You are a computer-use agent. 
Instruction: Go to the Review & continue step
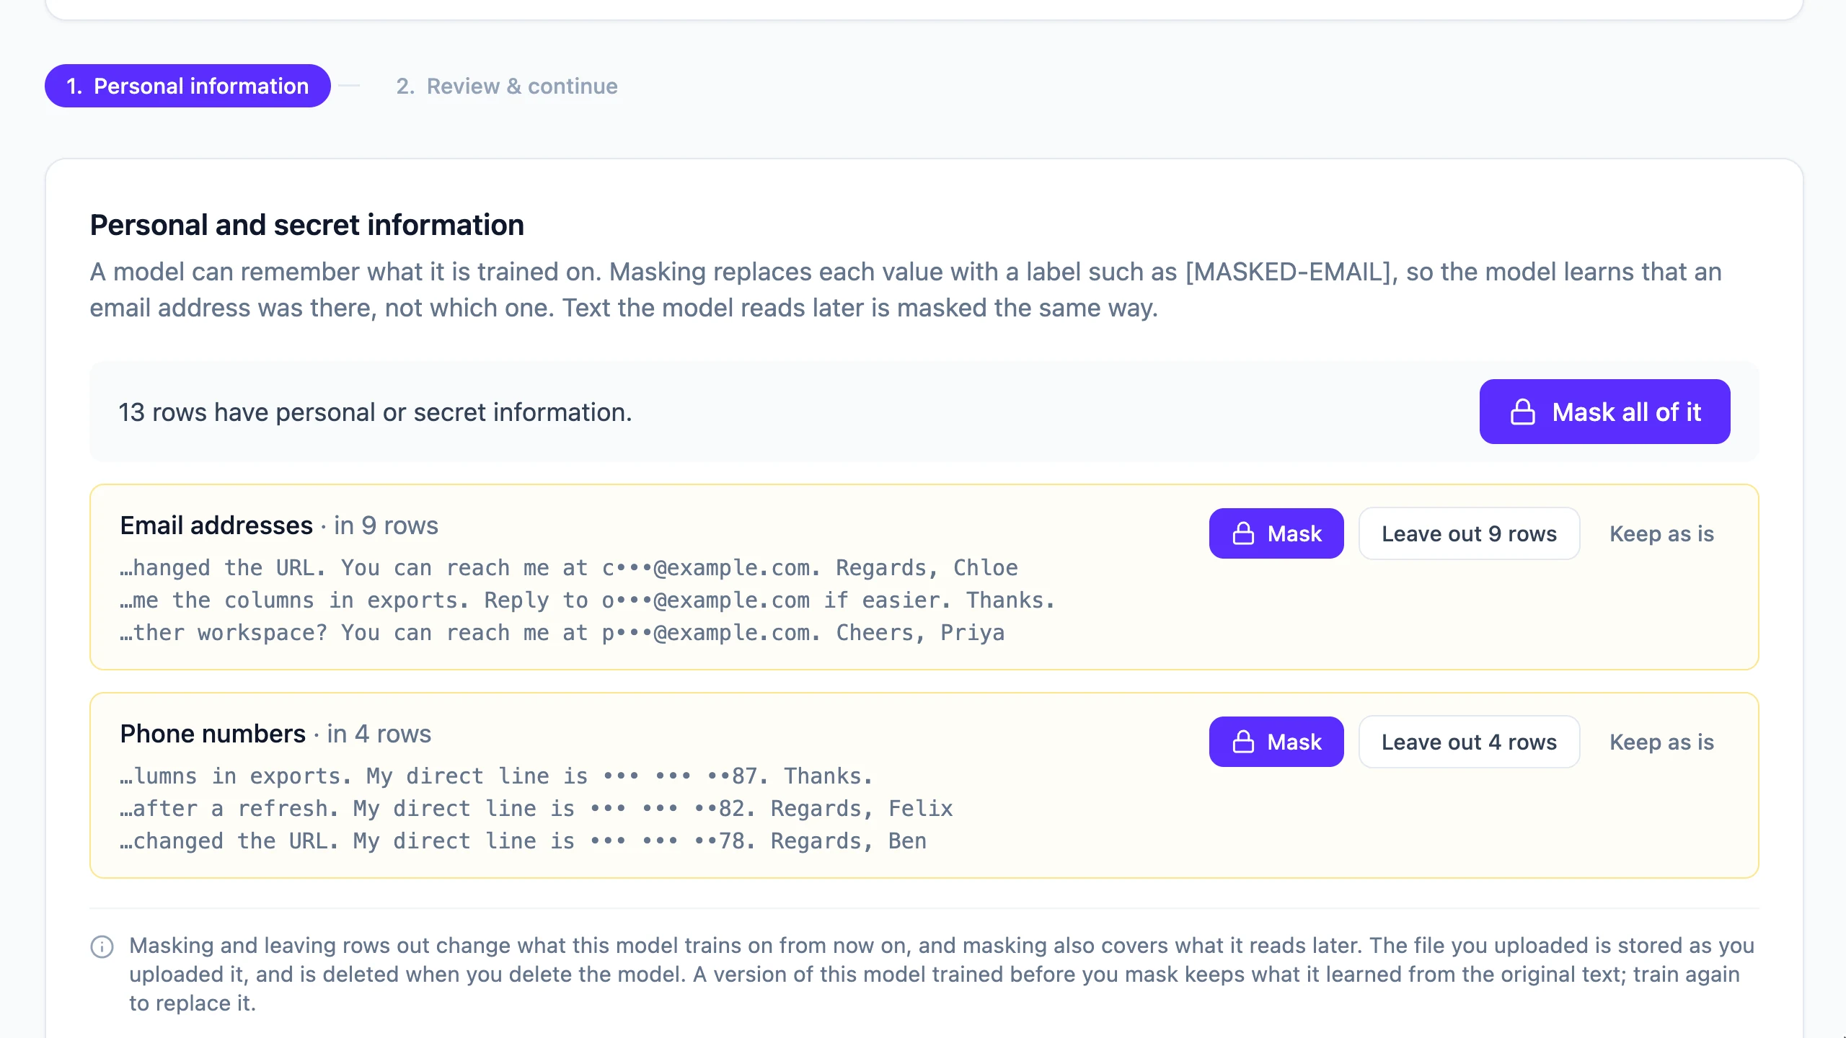tap(507, 86)
